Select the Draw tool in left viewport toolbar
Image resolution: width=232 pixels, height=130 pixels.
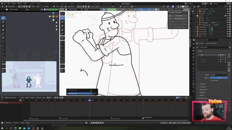click(3, 18)
